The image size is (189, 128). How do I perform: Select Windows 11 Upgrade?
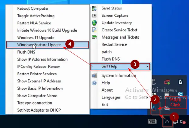coord(48,38)
